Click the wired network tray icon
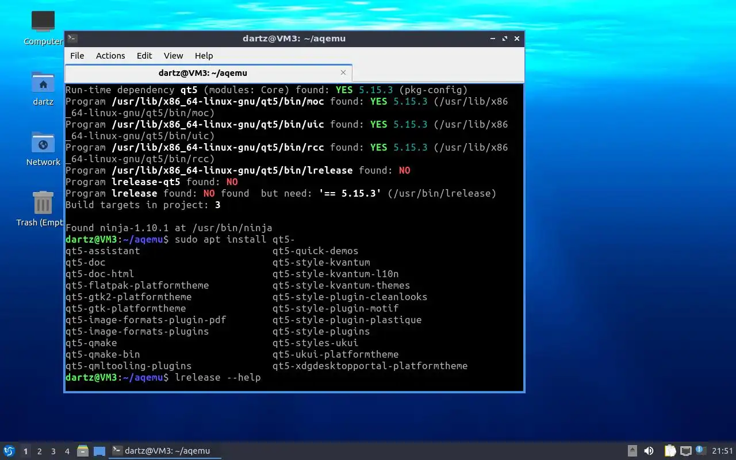 coord(685,451)
